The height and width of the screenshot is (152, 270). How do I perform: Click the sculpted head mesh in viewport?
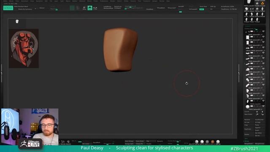coord(120,50)
